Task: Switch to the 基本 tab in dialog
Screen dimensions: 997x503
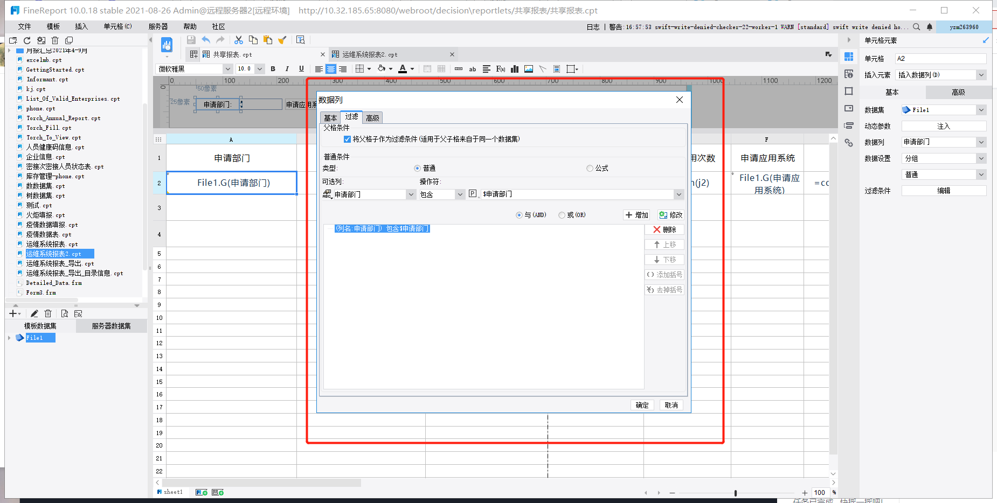Action: pyautogui.click(x=330, y=118)
